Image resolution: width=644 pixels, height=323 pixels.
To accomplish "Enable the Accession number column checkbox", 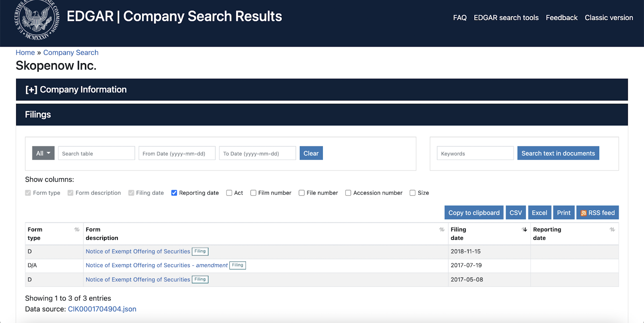I will point(348,193).
